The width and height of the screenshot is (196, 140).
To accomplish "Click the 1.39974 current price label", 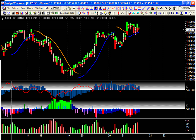I will [x=190, y=30].
